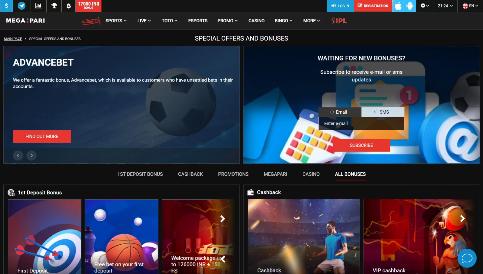Click the 1st Deposit Bonus section icon
483x274 pixels.
(x=11, y=192)
